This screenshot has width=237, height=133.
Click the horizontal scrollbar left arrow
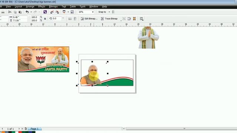click(x=124, y=129)
